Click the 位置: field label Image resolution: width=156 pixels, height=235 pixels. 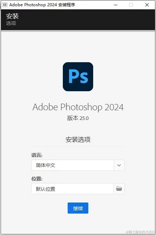coord(37,179)
